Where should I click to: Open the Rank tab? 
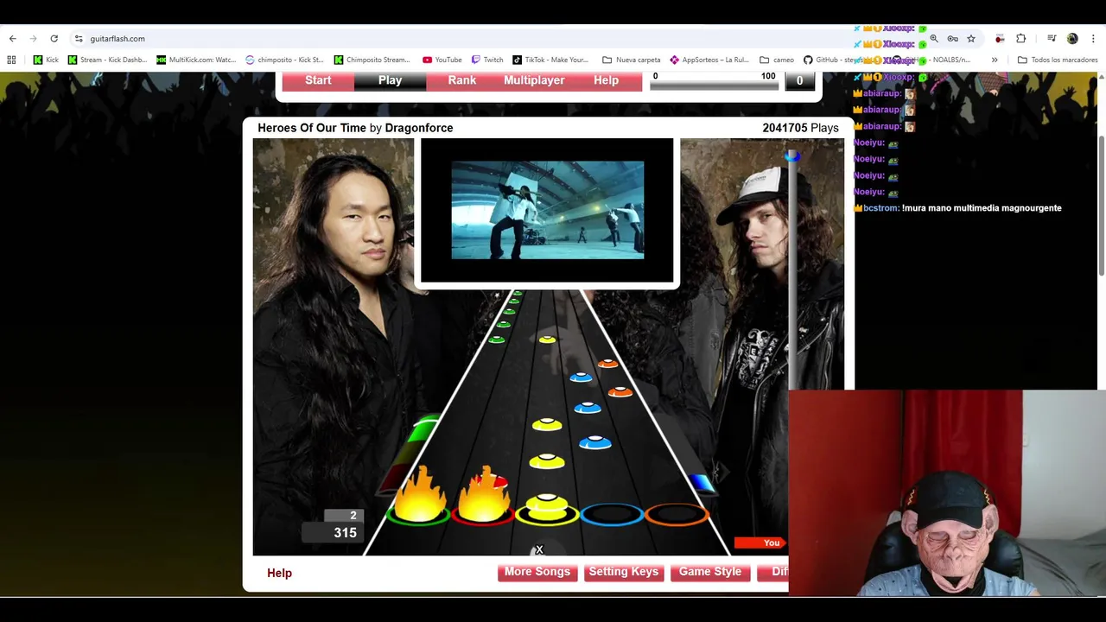click(462, 80)
